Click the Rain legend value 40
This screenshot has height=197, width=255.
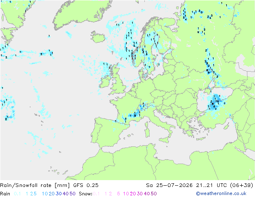click(66, 194)
